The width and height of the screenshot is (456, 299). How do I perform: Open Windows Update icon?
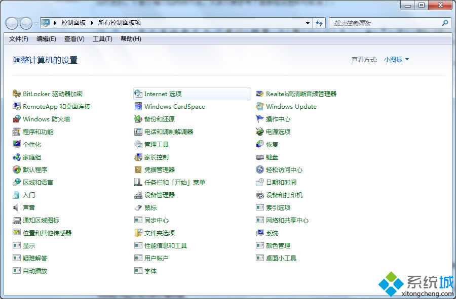coord(260,106)
